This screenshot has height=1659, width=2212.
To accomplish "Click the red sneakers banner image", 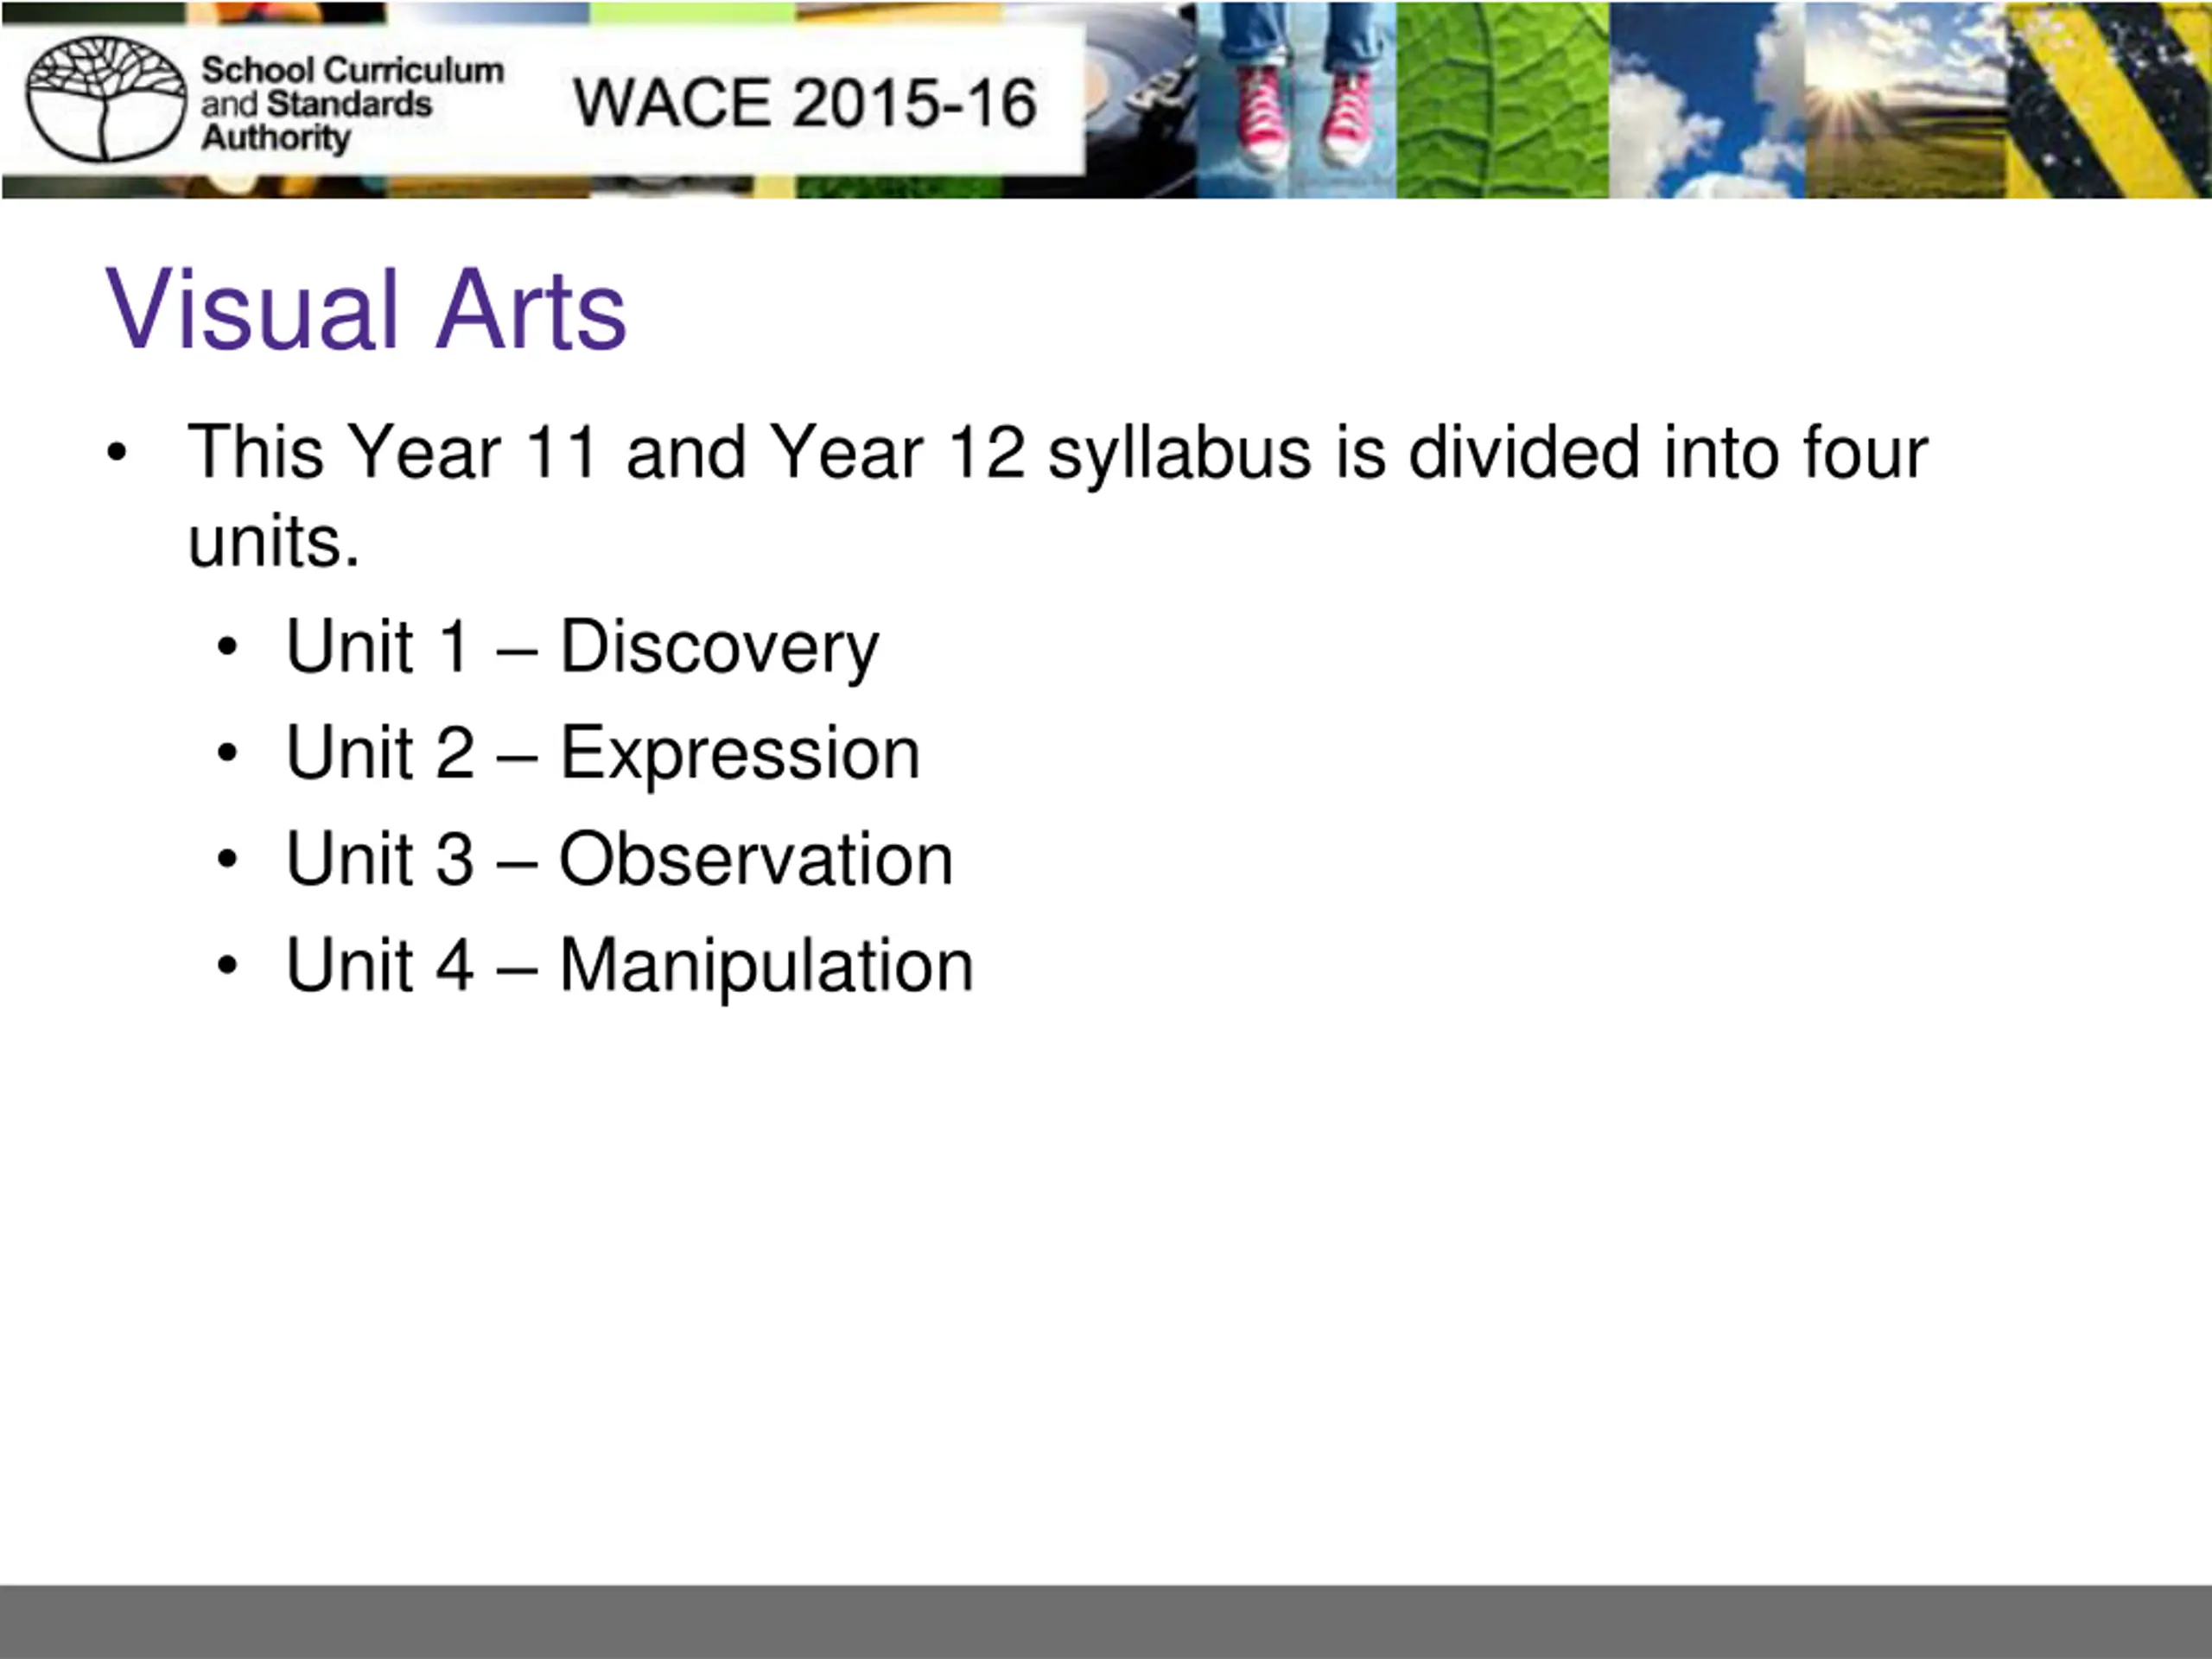I will 1296,100.
